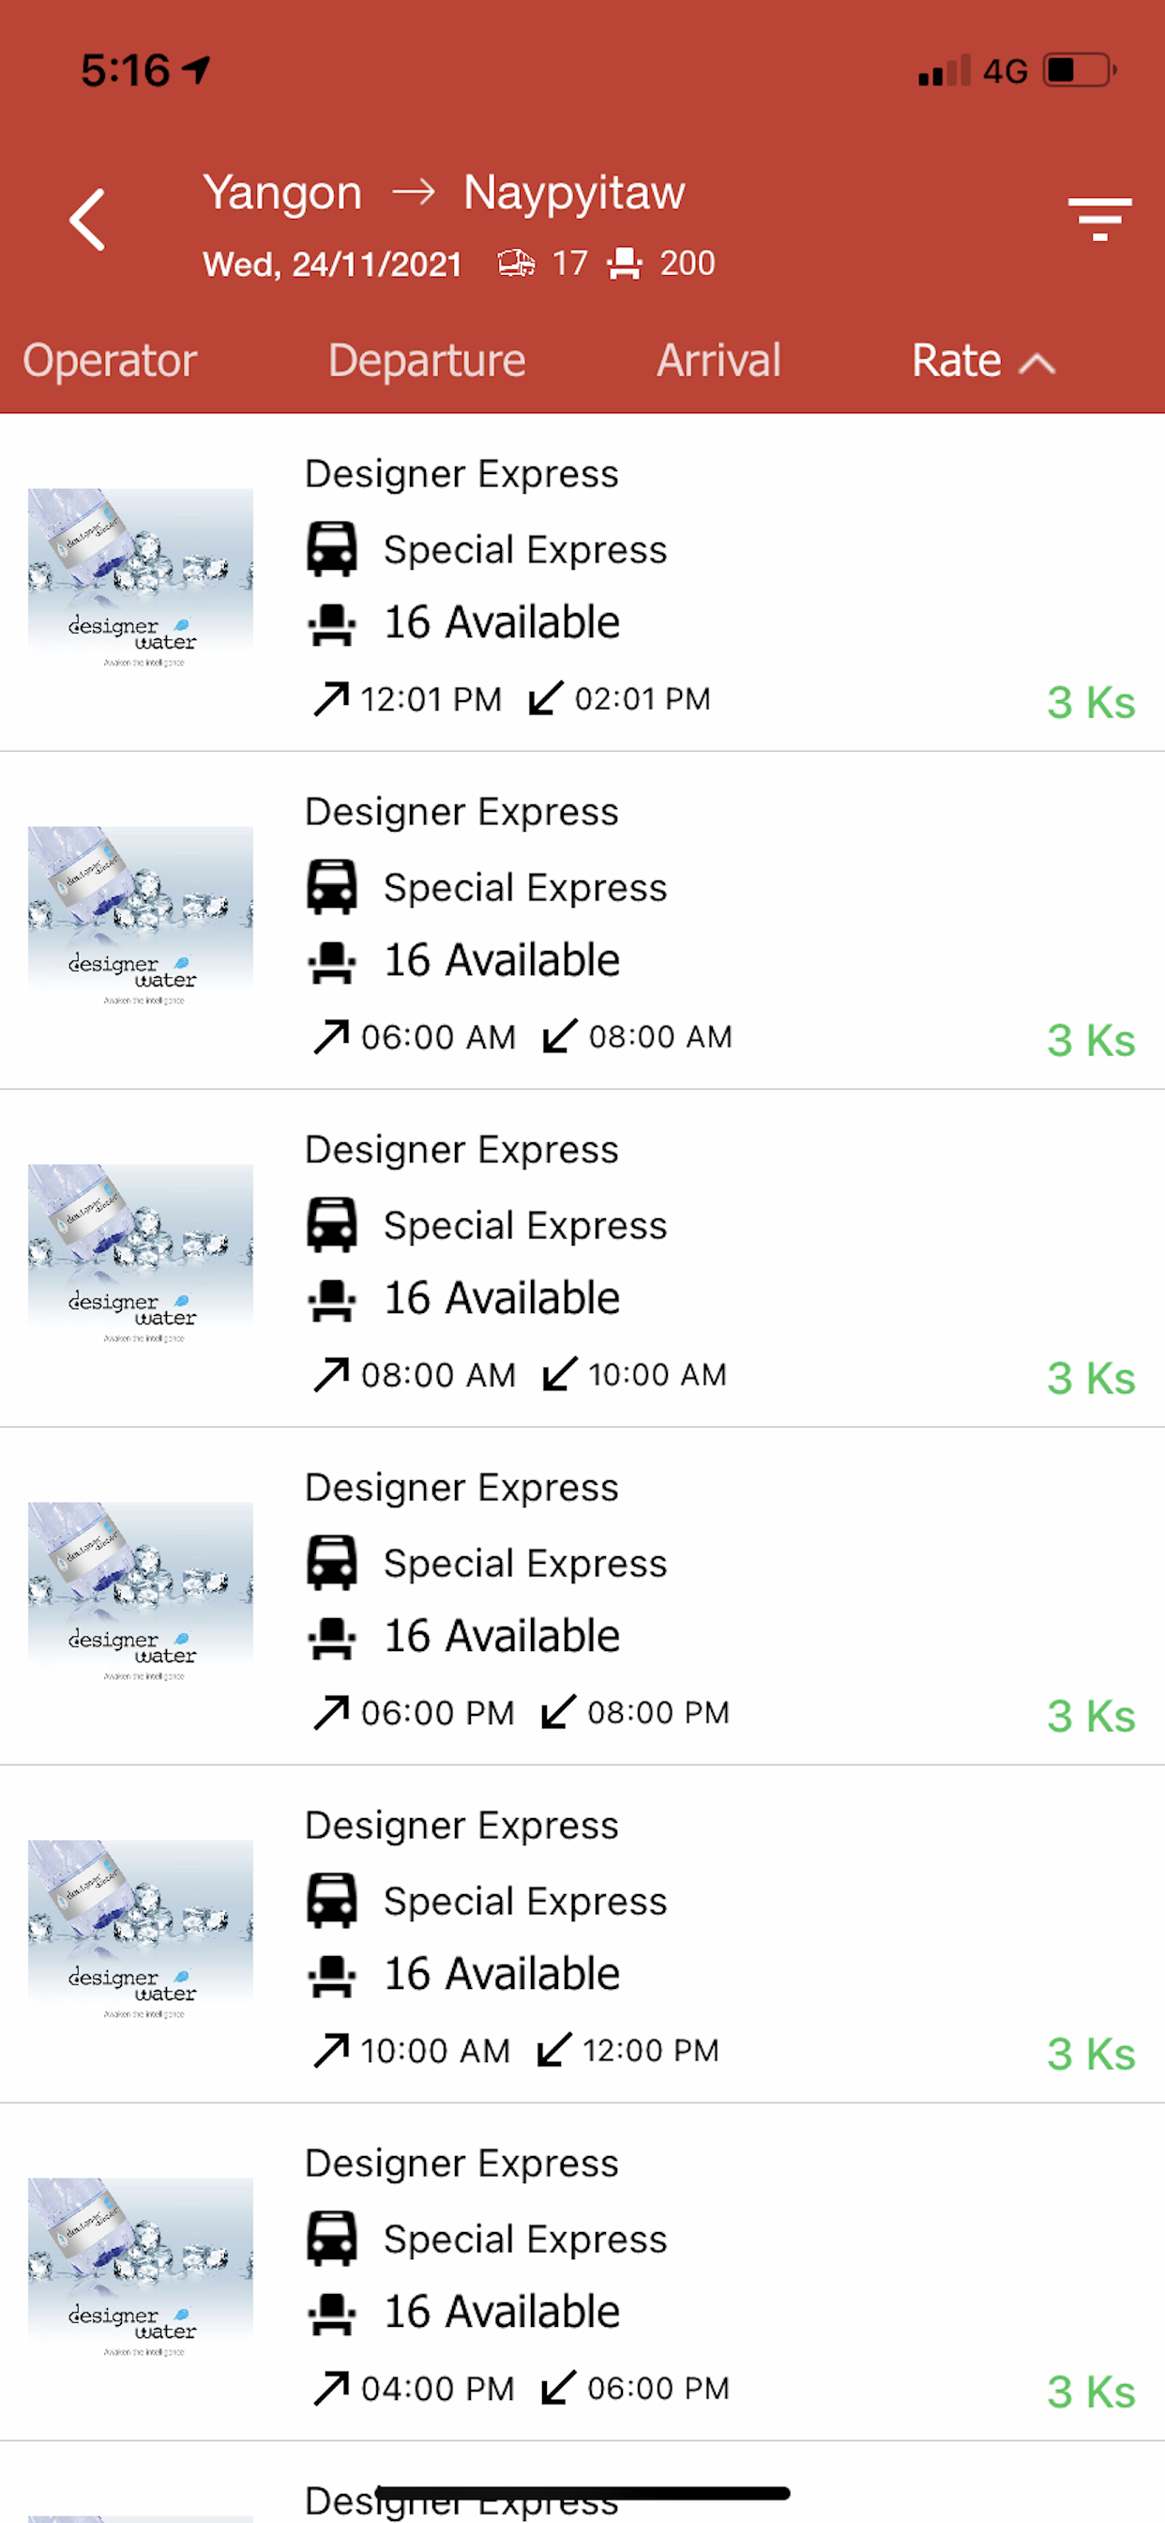Sort results by Operator
The width and height of the screenshot is (1165, 2523).
[x=110, y=360]
